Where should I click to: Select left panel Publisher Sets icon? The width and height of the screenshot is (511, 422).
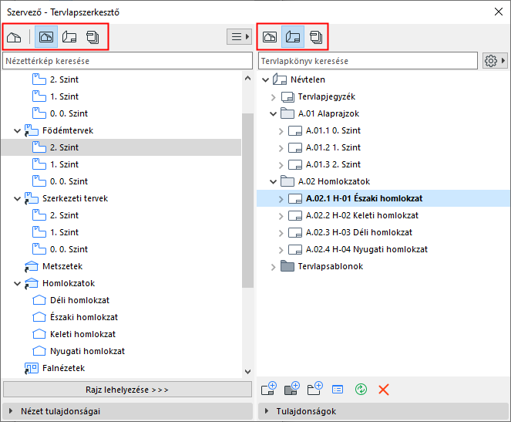(93, 37)
